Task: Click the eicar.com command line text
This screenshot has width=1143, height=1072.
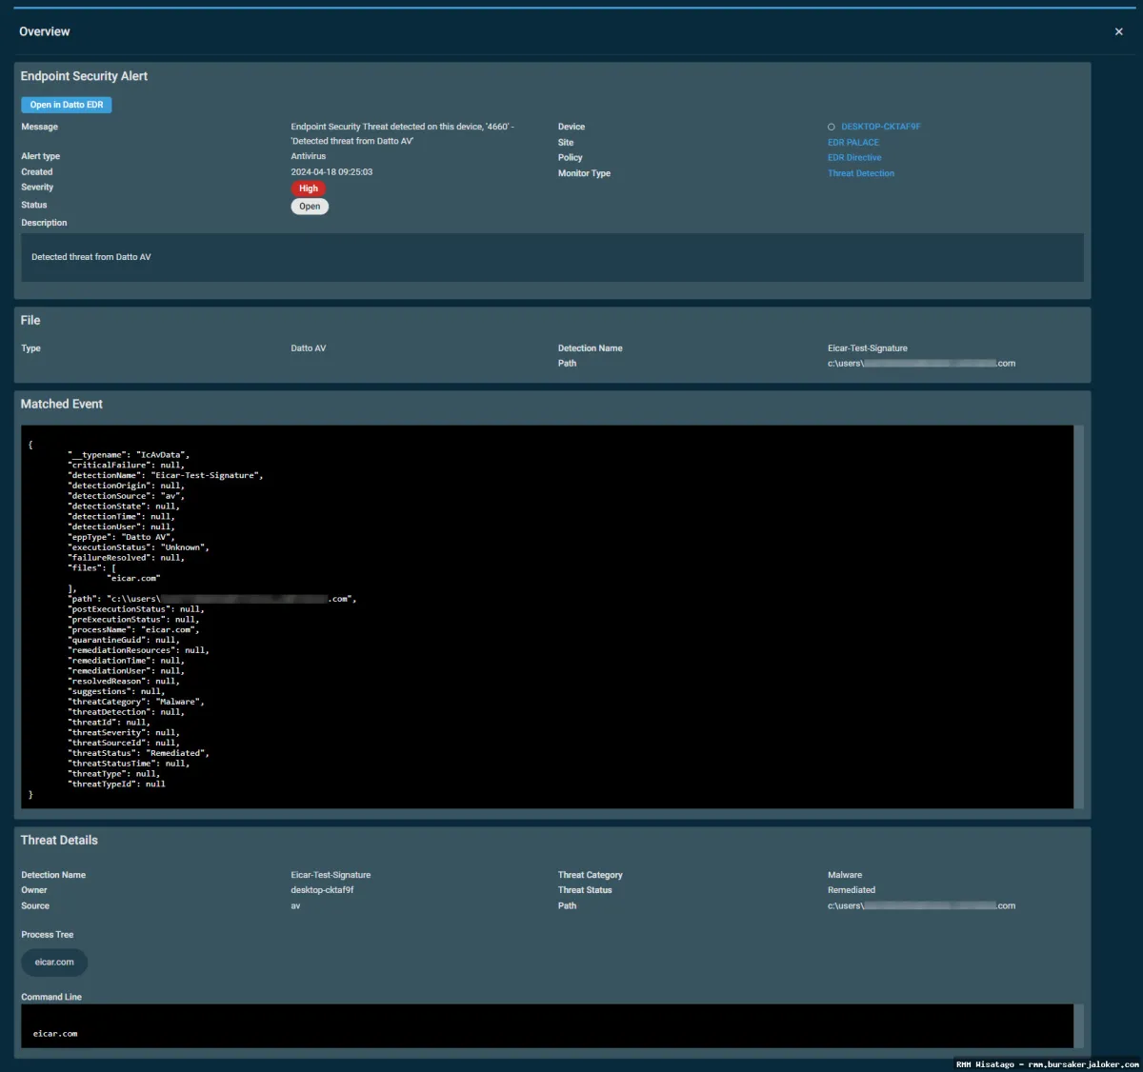Action: (55, 1034)
